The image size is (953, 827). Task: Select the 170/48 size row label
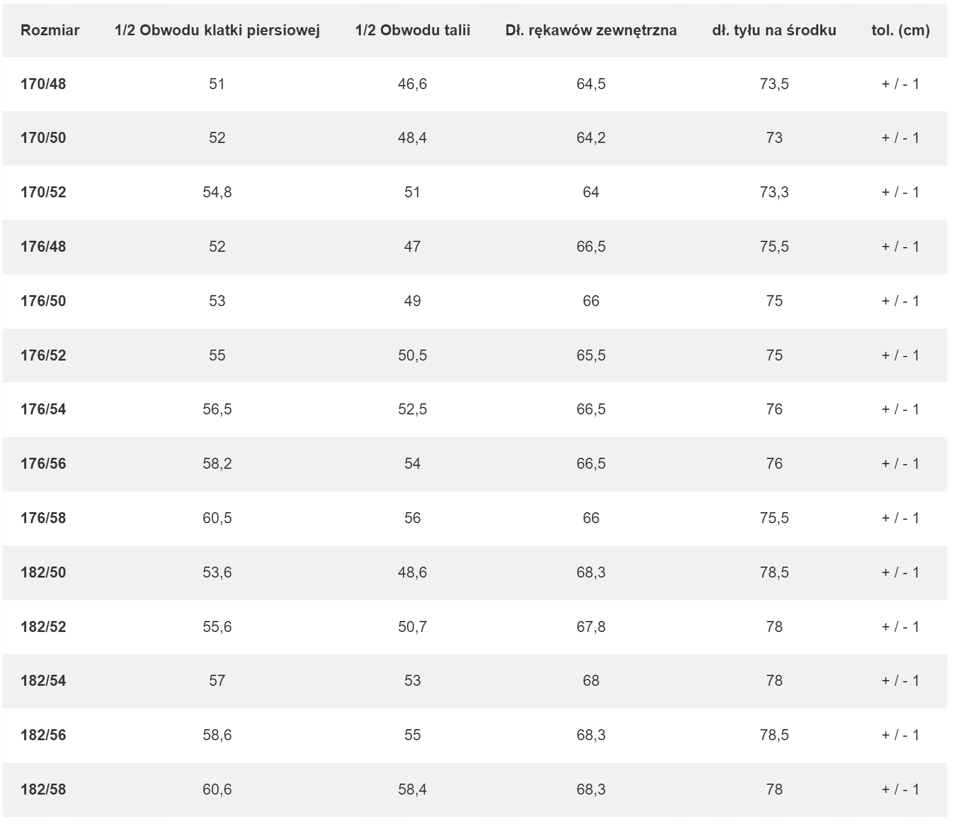tap(43, 84)
